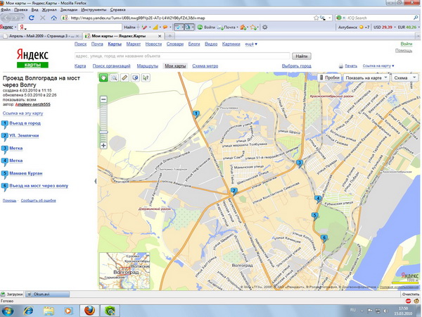This screenshot has height=317, width=422.
Task: Click the УЛ. Землячки placemark link
Action: tap(24, 135)
